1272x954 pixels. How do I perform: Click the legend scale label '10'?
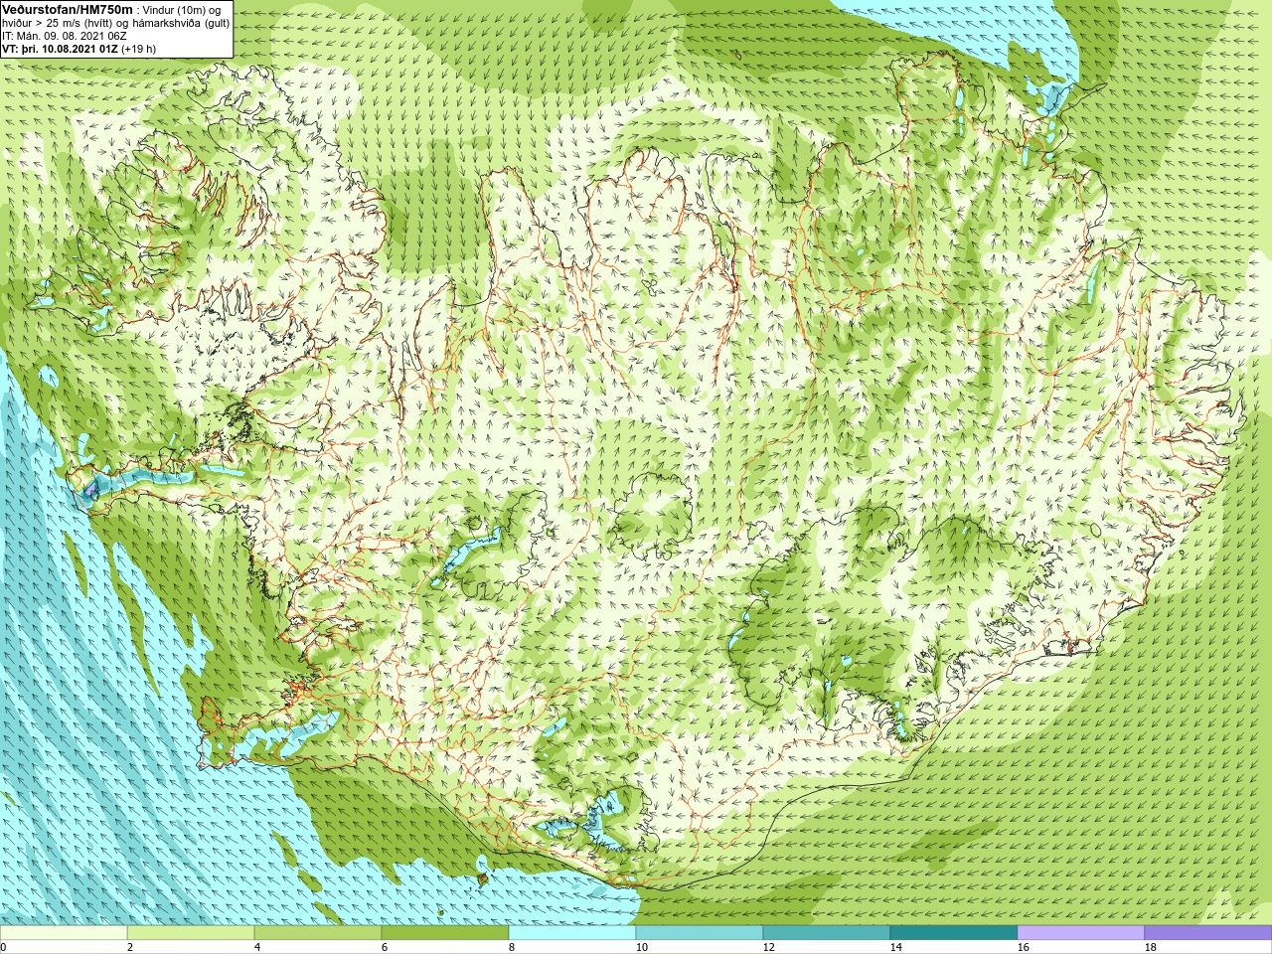[642, 947]
